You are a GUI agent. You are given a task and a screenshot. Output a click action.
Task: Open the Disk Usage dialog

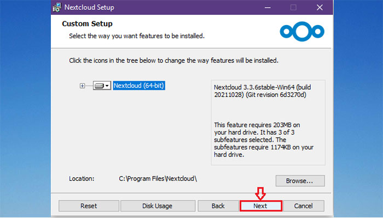[x=158, y=206]
